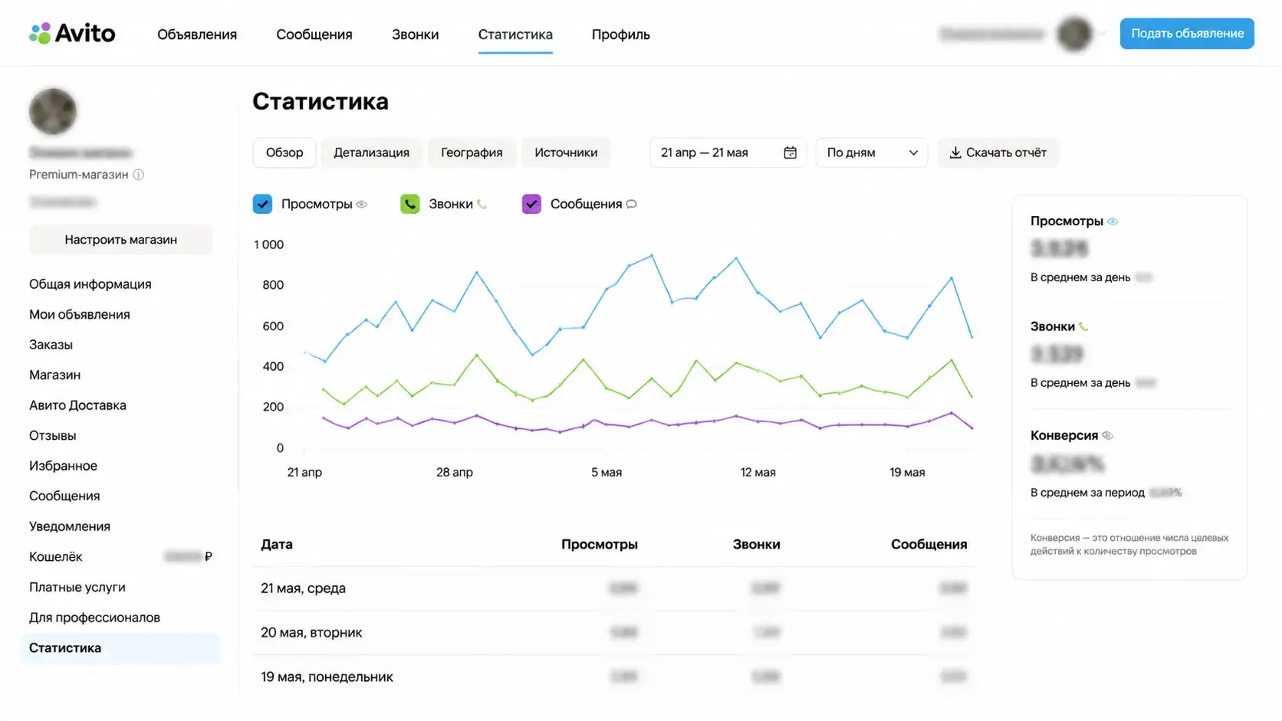Viewport: 1282px width, 721px height.
Task: Open Звонки in top navigation
Action: [x=415, y=34]
